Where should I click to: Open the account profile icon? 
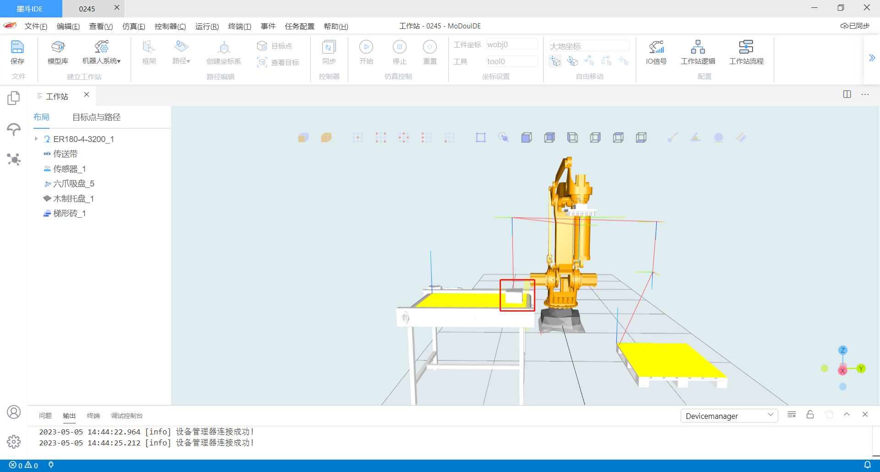[14, 412]
